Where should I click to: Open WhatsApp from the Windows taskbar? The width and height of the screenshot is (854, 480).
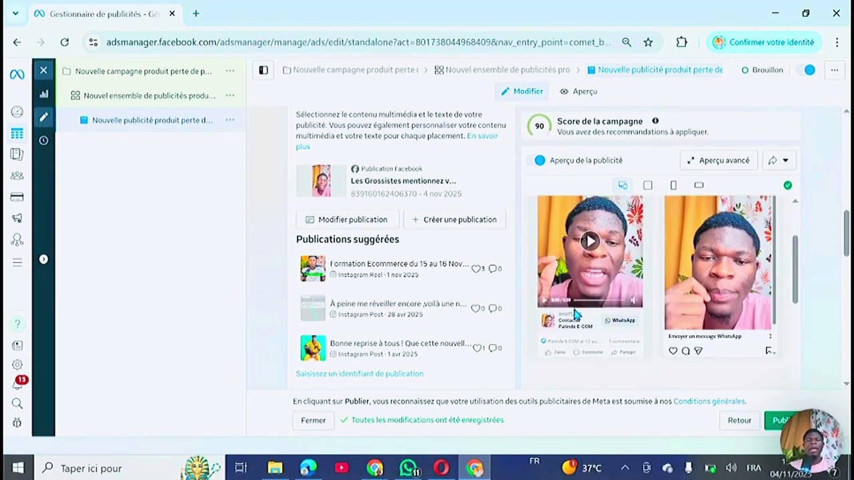[x=408, y=468]
